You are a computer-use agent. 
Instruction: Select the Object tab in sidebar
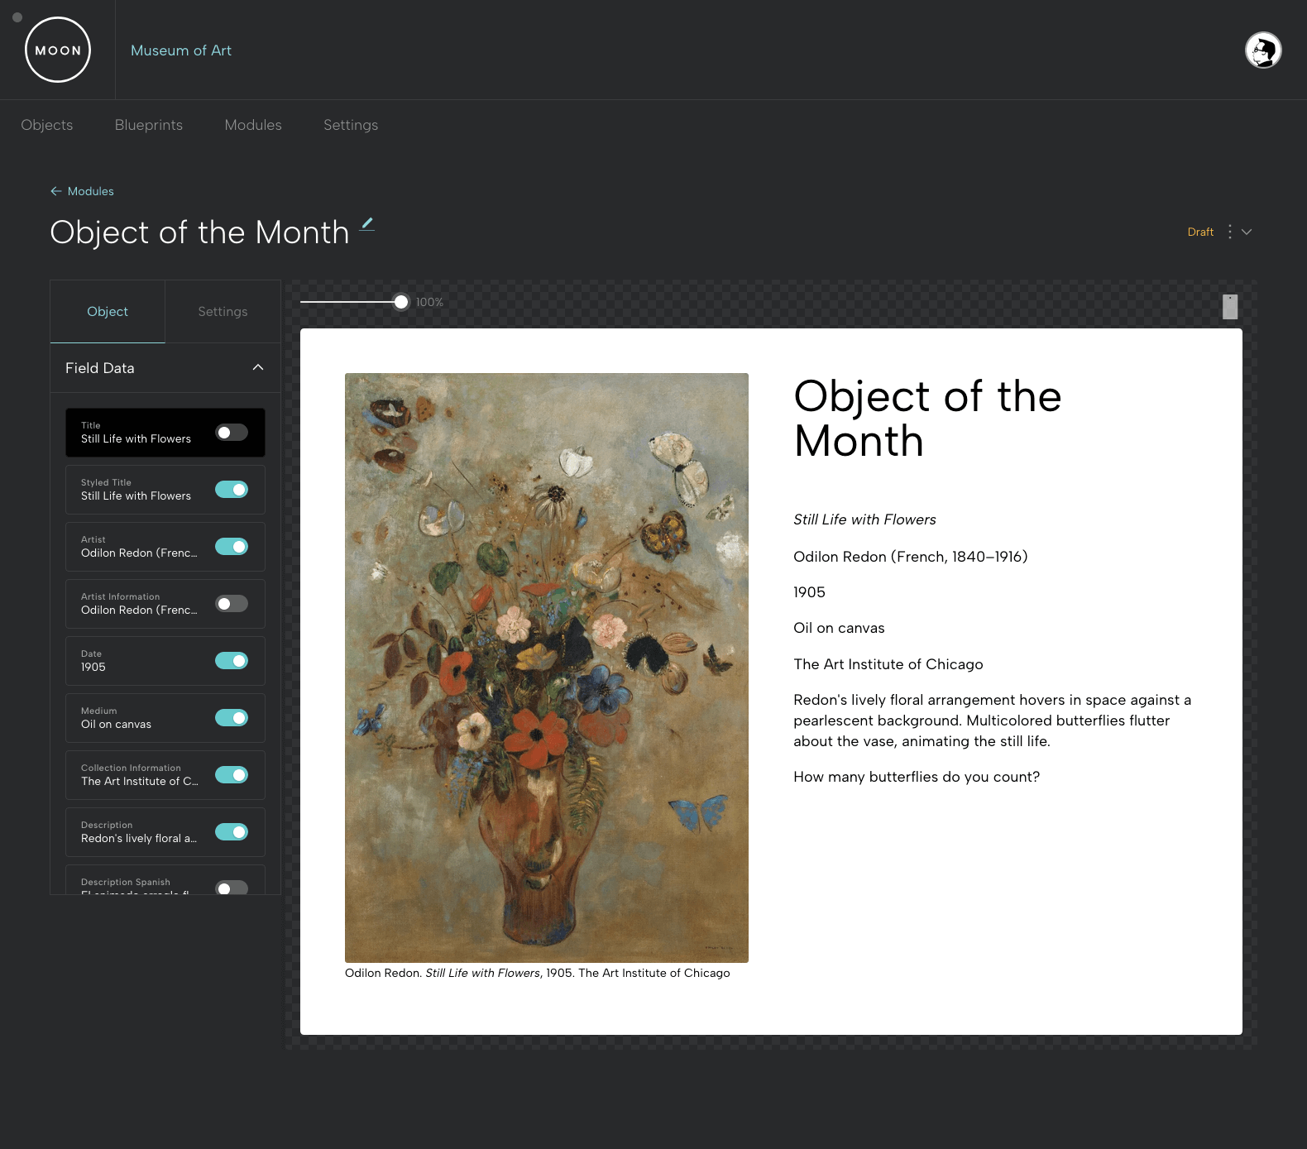pos(108,312)
